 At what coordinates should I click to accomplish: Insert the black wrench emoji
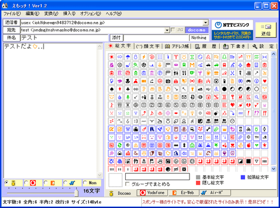point(208,129)
